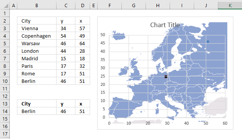Click the bold 'y' header in row 13

point(66,104)
